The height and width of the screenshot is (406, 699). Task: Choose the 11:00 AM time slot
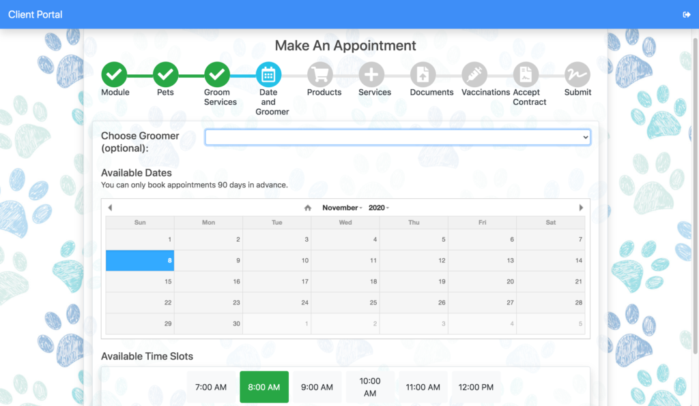423,387
